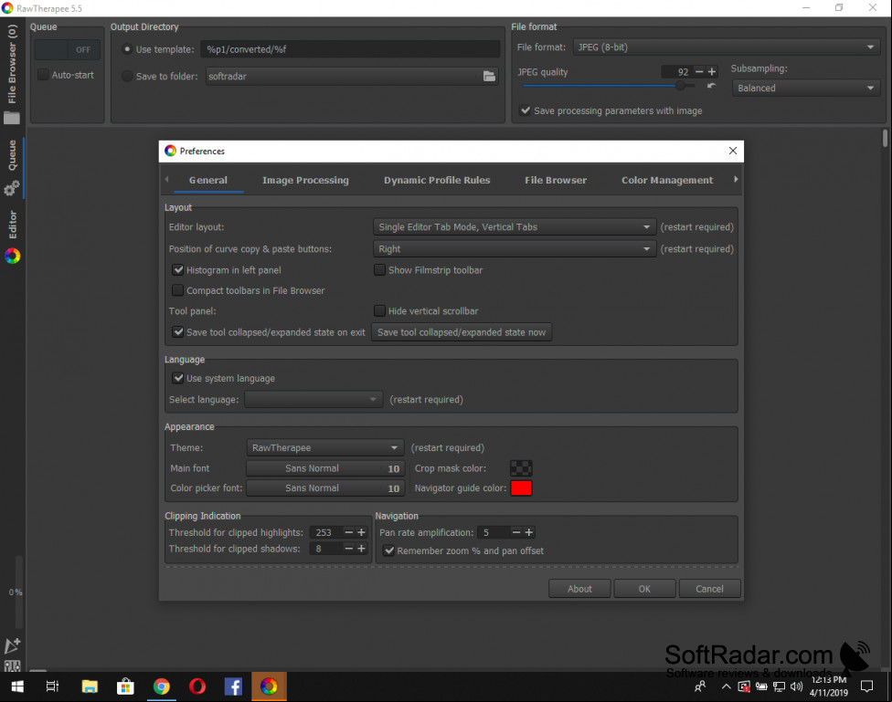This screenshot has height=702, width=892.
Task: Click the folder icon under File Browser tab
Action: [12, 119]
